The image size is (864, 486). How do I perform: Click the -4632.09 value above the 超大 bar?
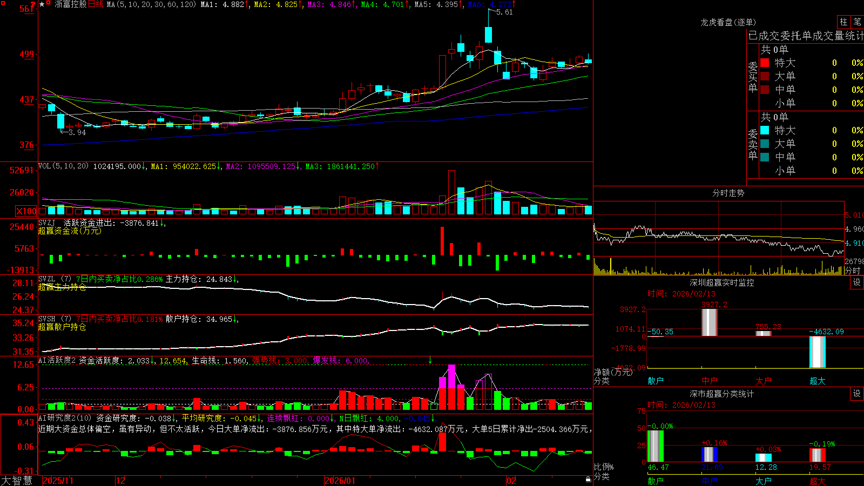click(x=827, y=332)
